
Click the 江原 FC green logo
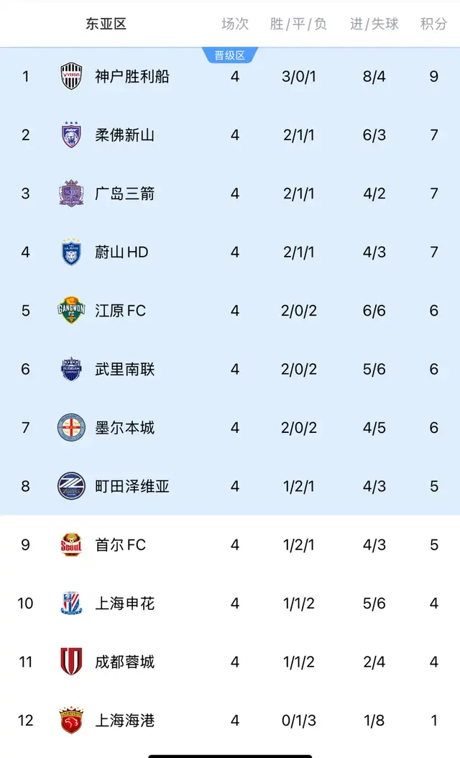[x=71, y=311]
